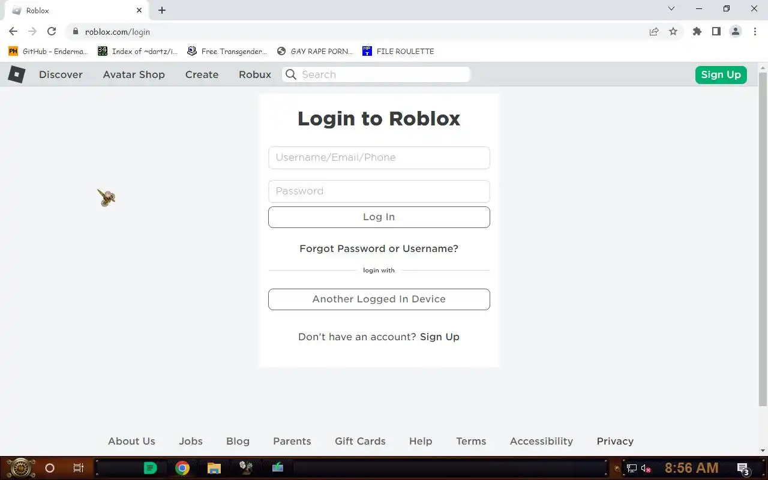Open the Parents footer link

292,441
